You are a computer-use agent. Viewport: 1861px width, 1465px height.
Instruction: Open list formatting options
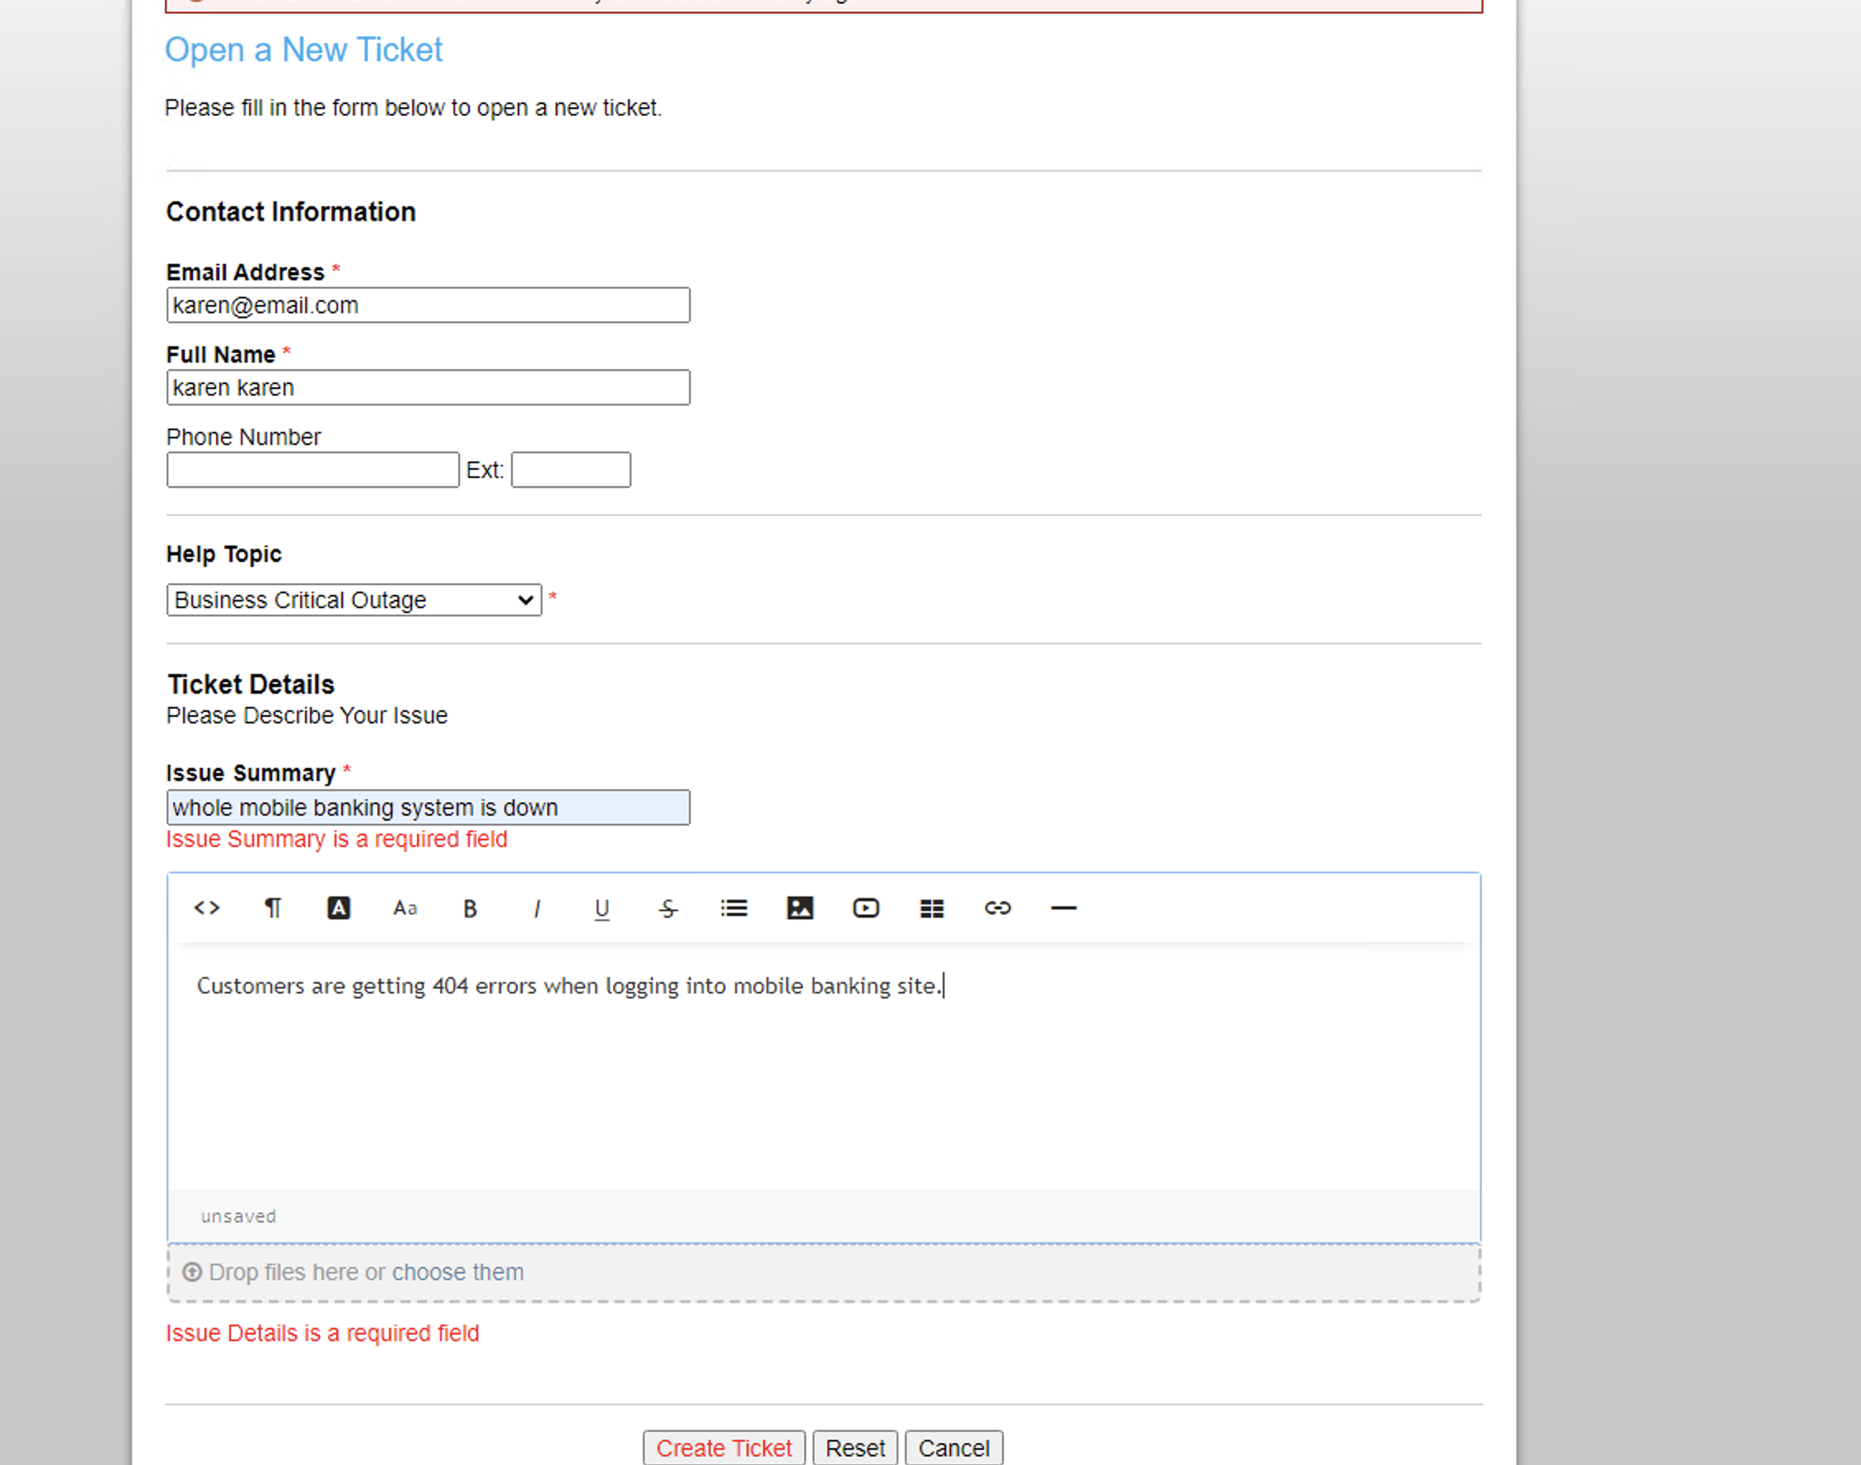734,907
